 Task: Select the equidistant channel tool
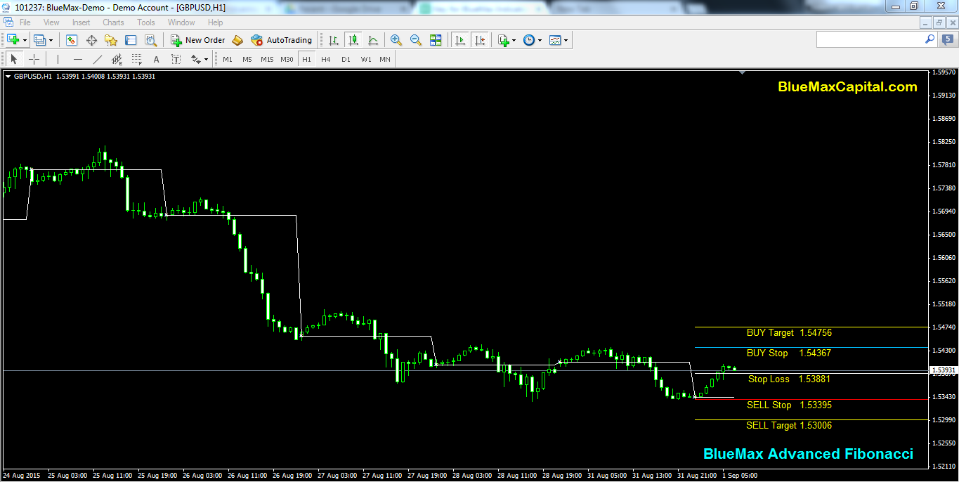(x=117, y=59)
